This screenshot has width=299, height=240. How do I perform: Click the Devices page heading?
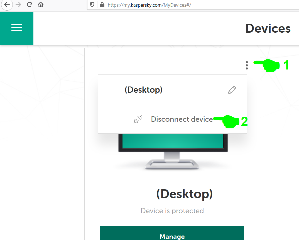[x=268, y=28]
